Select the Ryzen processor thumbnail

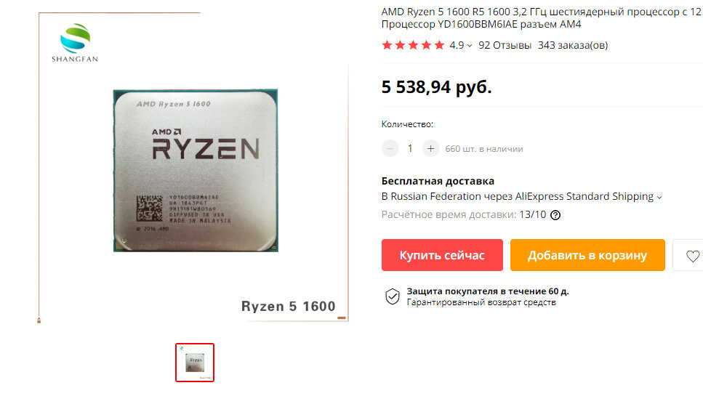[195, 363]
